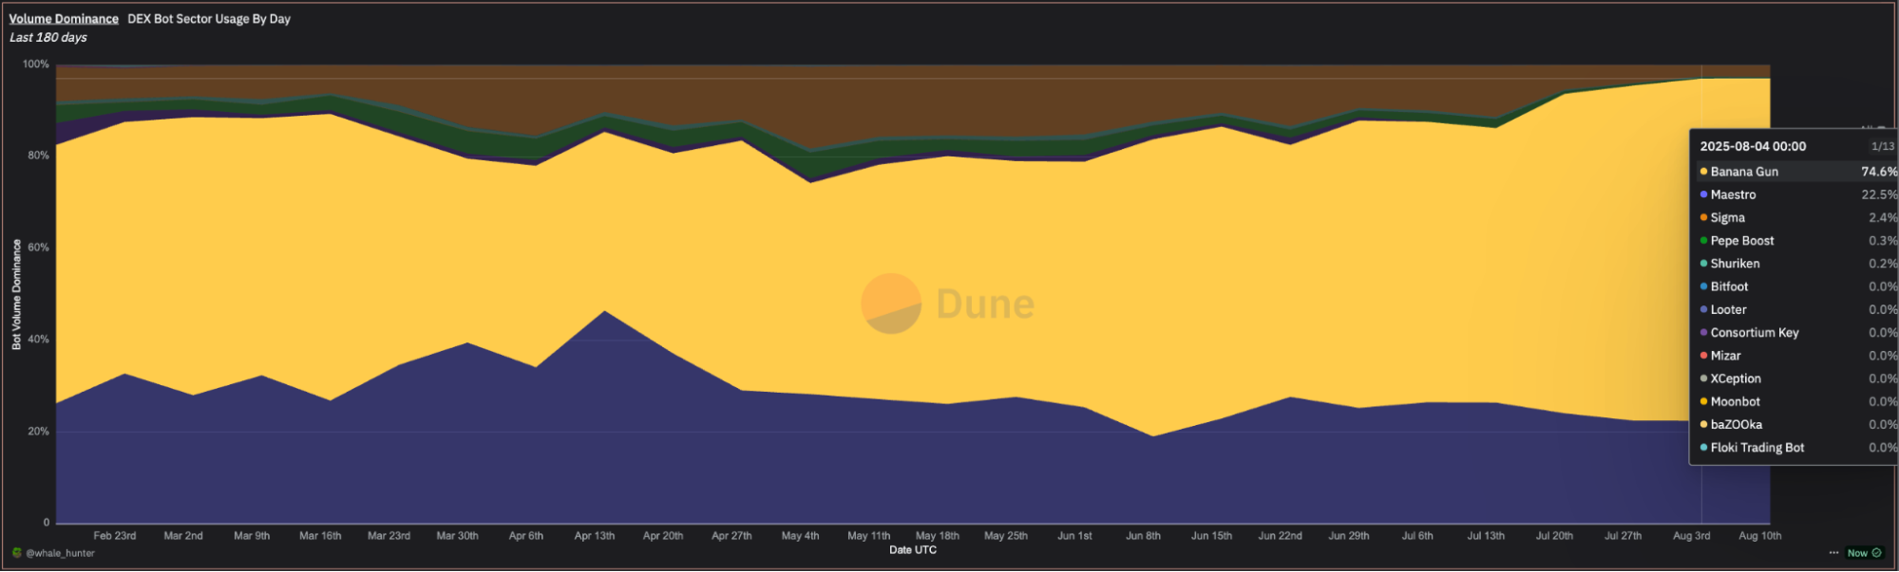Select the Moonbot series label
Viewport: 1899px width, 572px height.
[1735, 402]
